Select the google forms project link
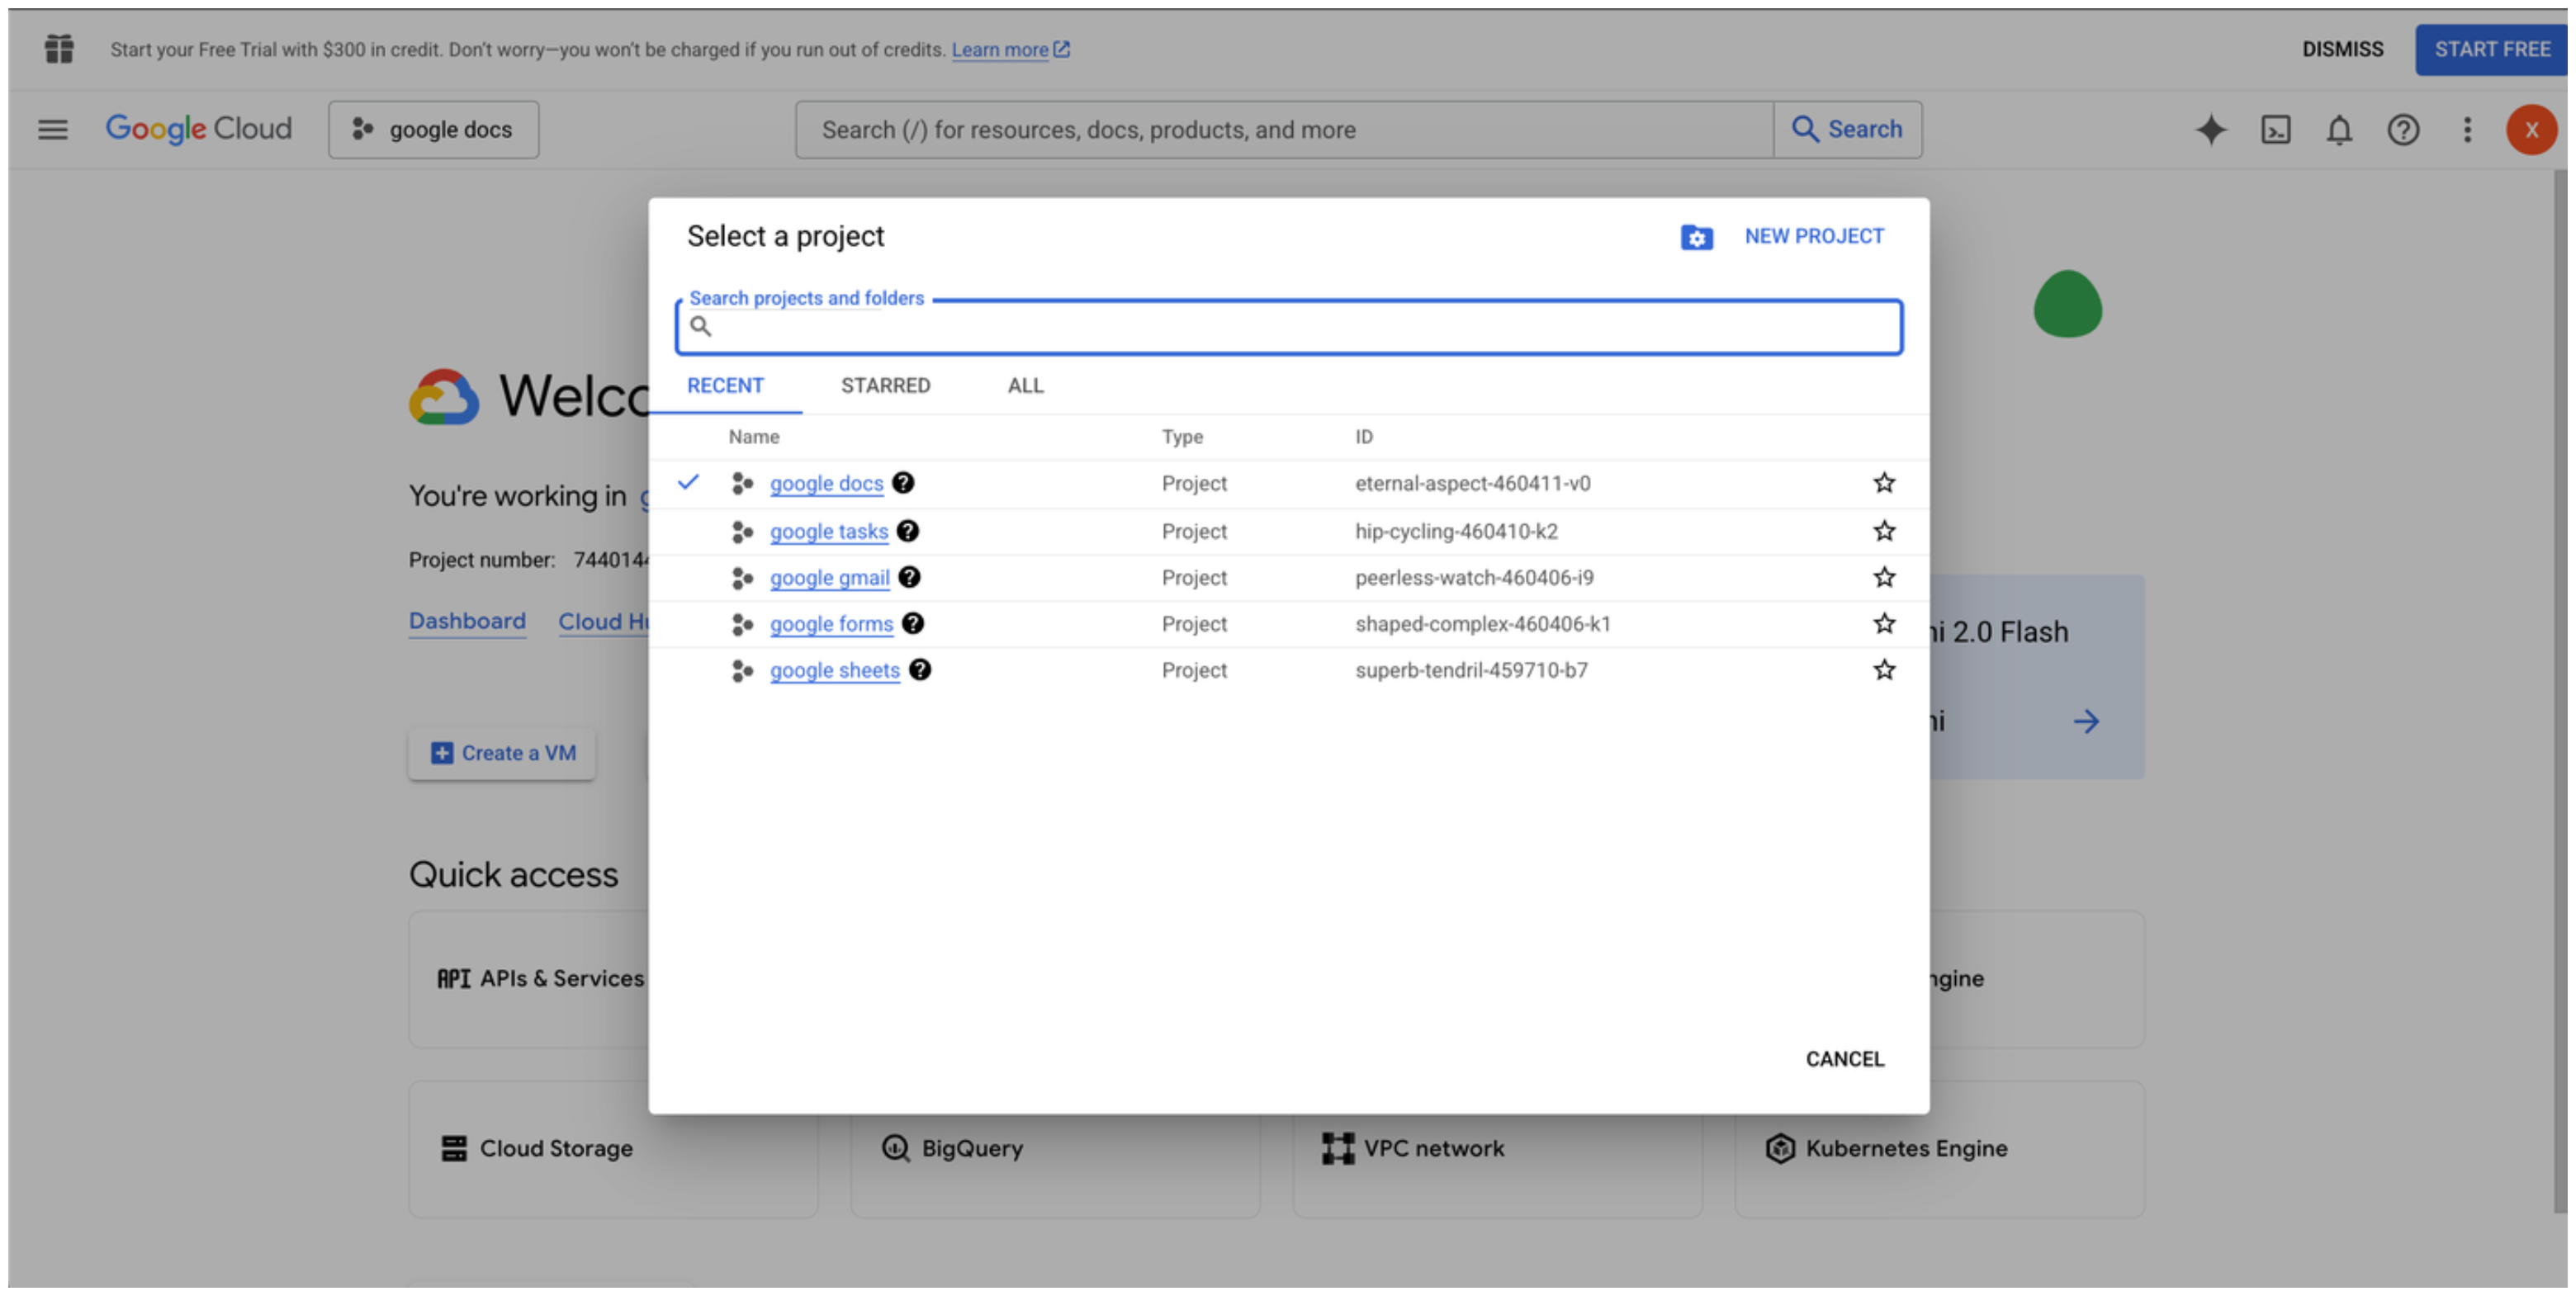The height and width of the screenshot is (1296, 2576). 830,624
